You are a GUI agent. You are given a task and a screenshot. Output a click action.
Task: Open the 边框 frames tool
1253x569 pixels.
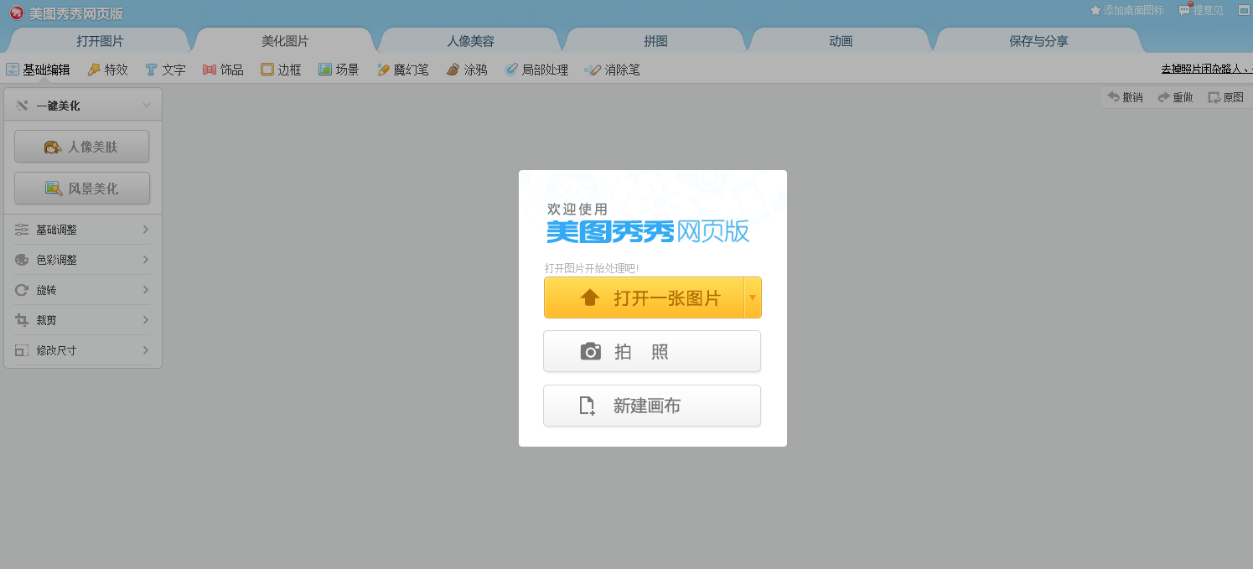click(x=281, y=70)
